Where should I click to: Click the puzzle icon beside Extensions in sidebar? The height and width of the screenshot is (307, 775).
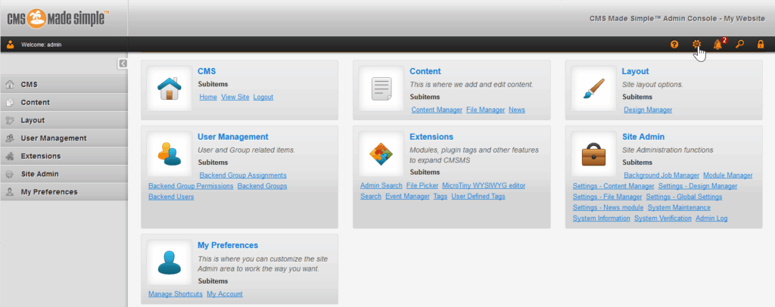pyautogui.click(x=9, y=156)
